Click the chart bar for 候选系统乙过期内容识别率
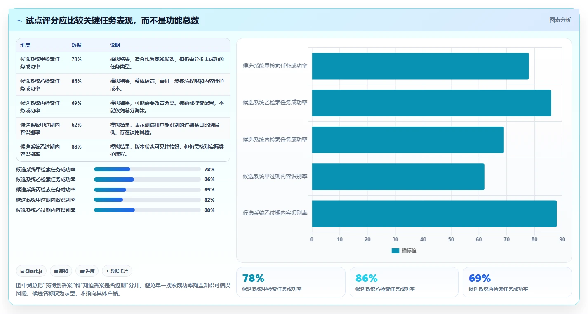The image size is (588, 314). pos(434,213)
